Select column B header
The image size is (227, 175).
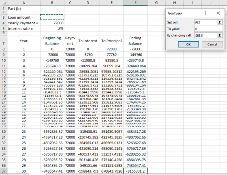pos(52,2)
